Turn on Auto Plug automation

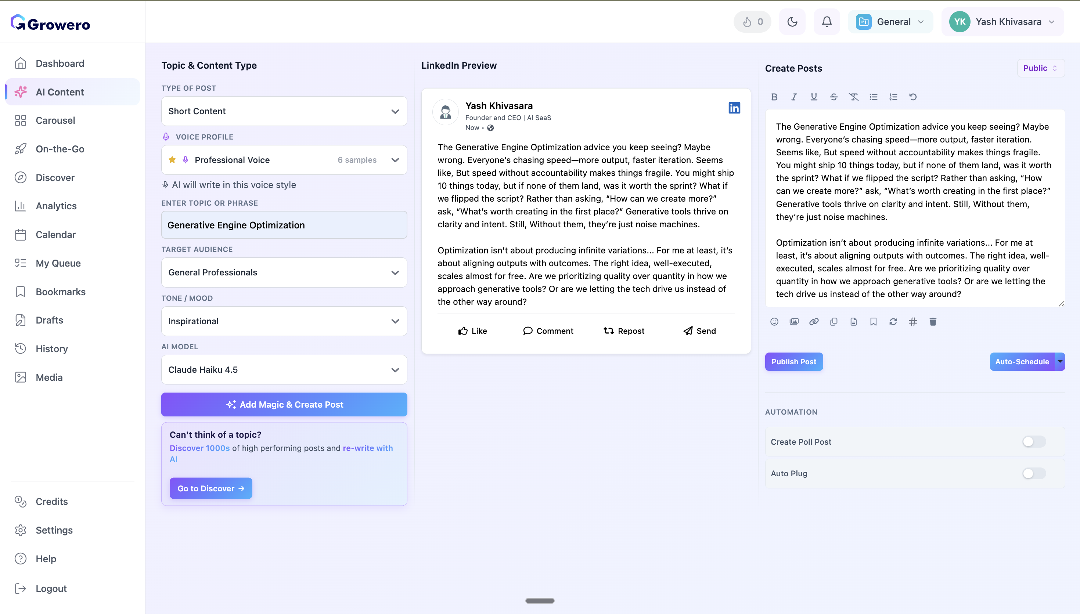click(x=1034, y=473)
